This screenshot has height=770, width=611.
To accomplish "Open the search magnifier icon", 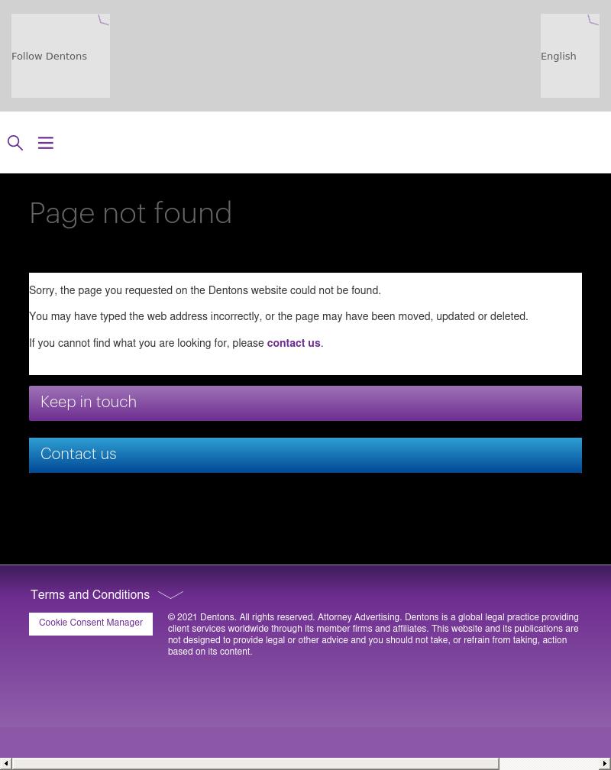I will (x=15, y=143).
